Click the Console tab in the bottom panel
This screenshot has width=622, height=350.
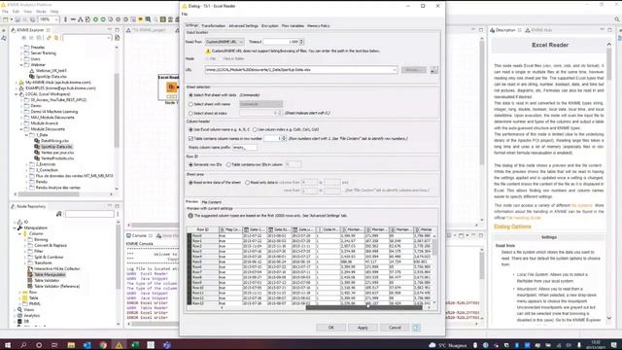139,235
